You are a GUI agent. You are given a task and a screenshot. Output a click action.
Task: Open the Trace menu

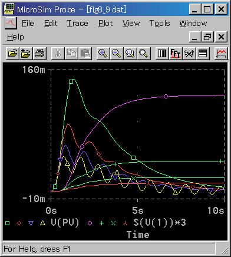pos(78,24)
